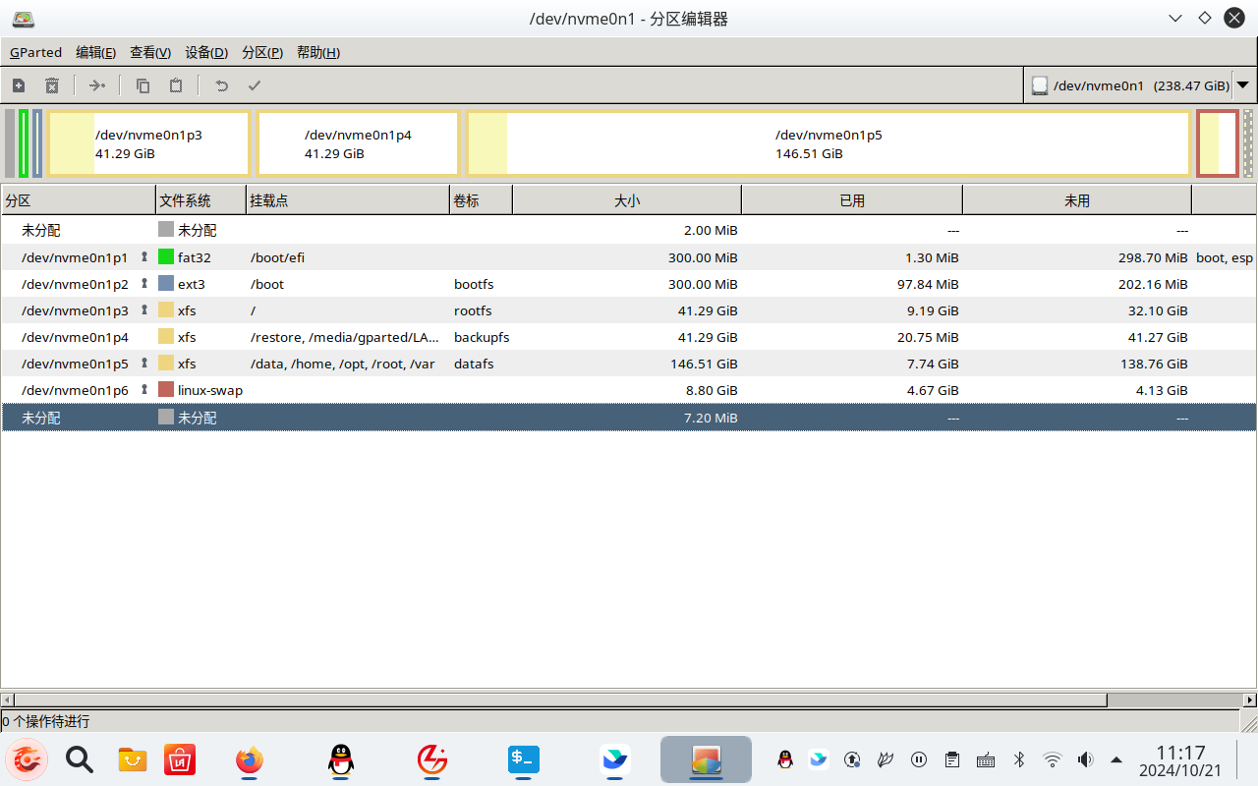Click the backupfs volume label

point(482,336)
